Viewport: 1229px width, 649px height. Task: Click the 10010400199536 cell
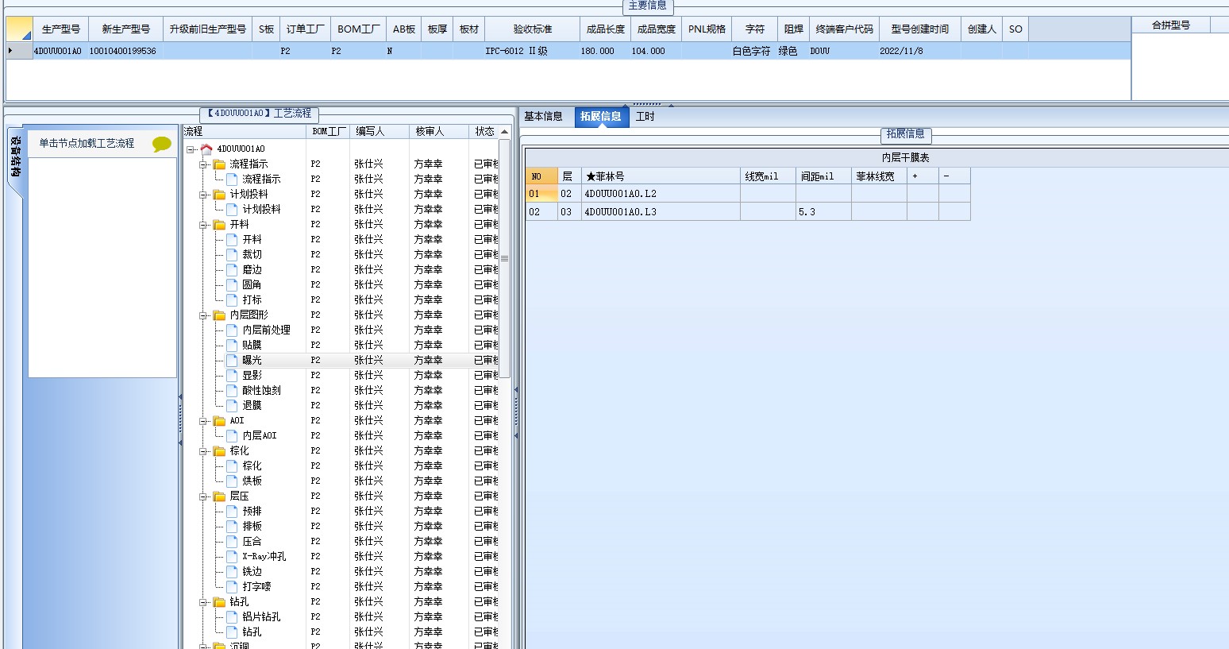125,51
